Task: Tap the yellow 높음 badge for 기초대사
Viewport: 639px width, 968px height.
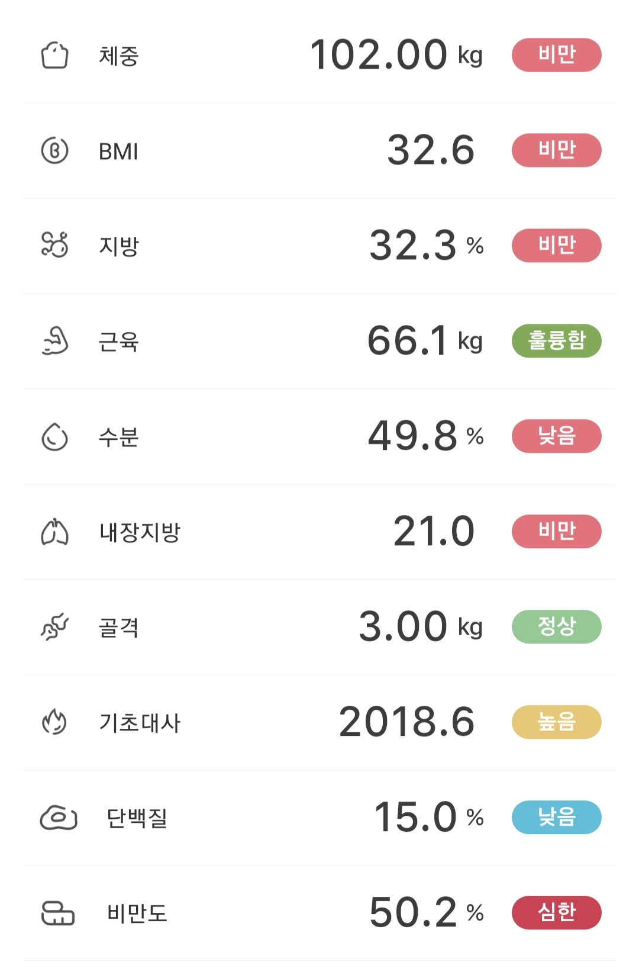Action: (x=556, y=722)
